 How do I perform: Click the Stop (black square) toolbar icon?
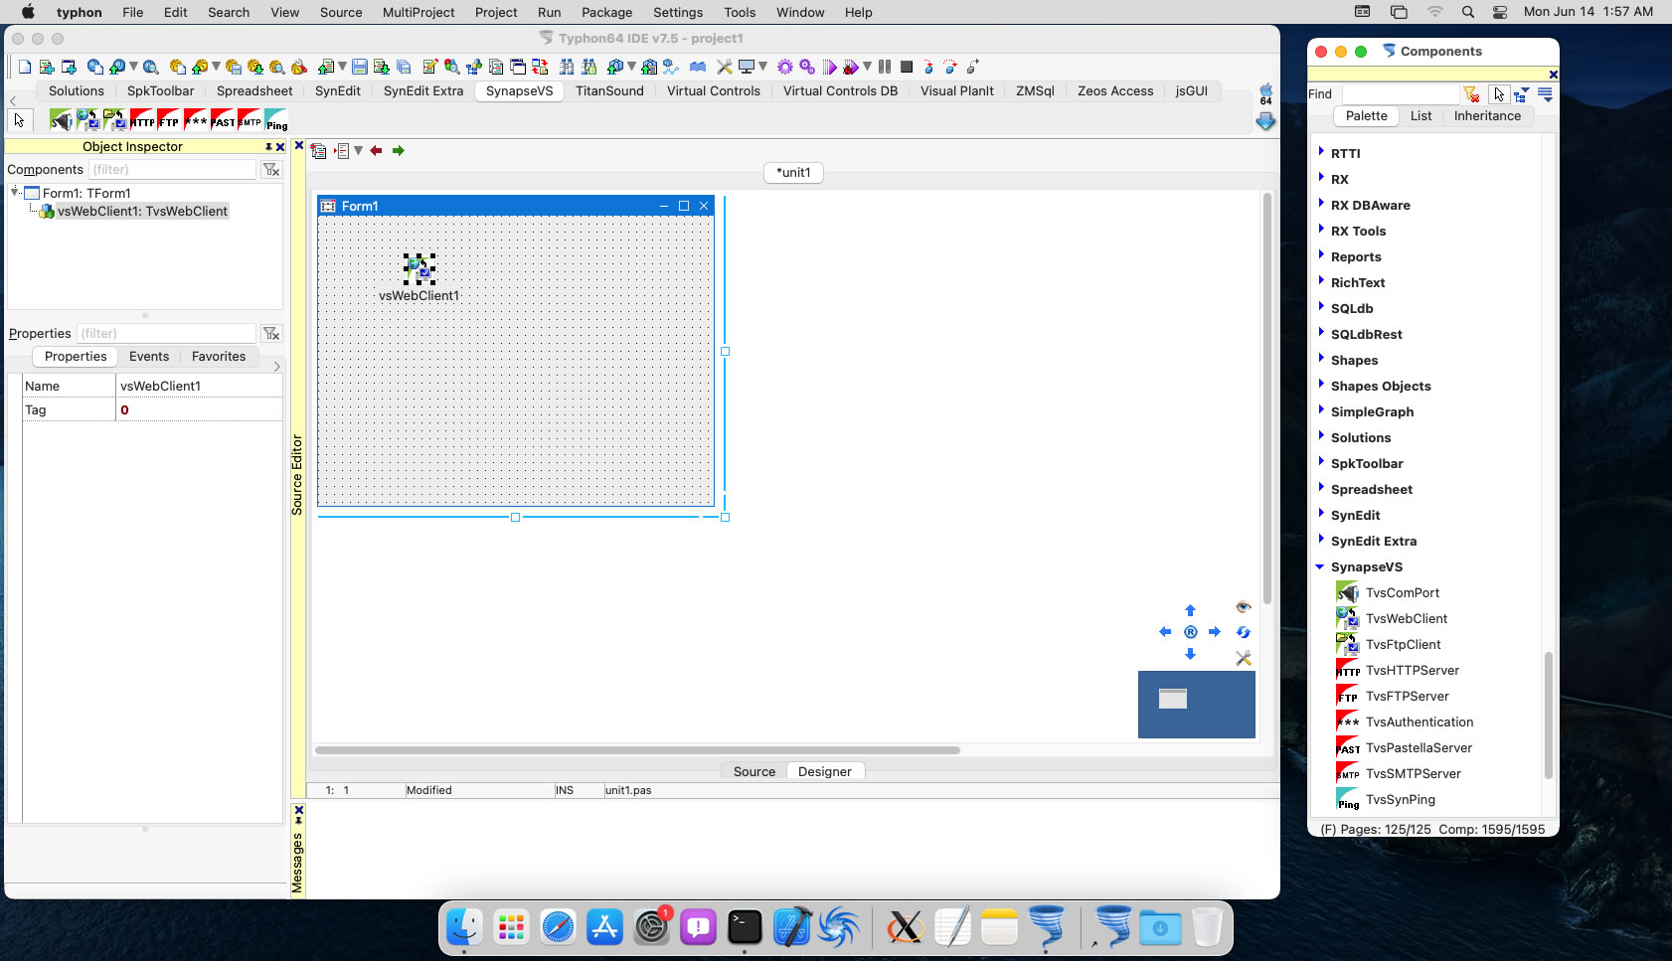click(907, 67)
